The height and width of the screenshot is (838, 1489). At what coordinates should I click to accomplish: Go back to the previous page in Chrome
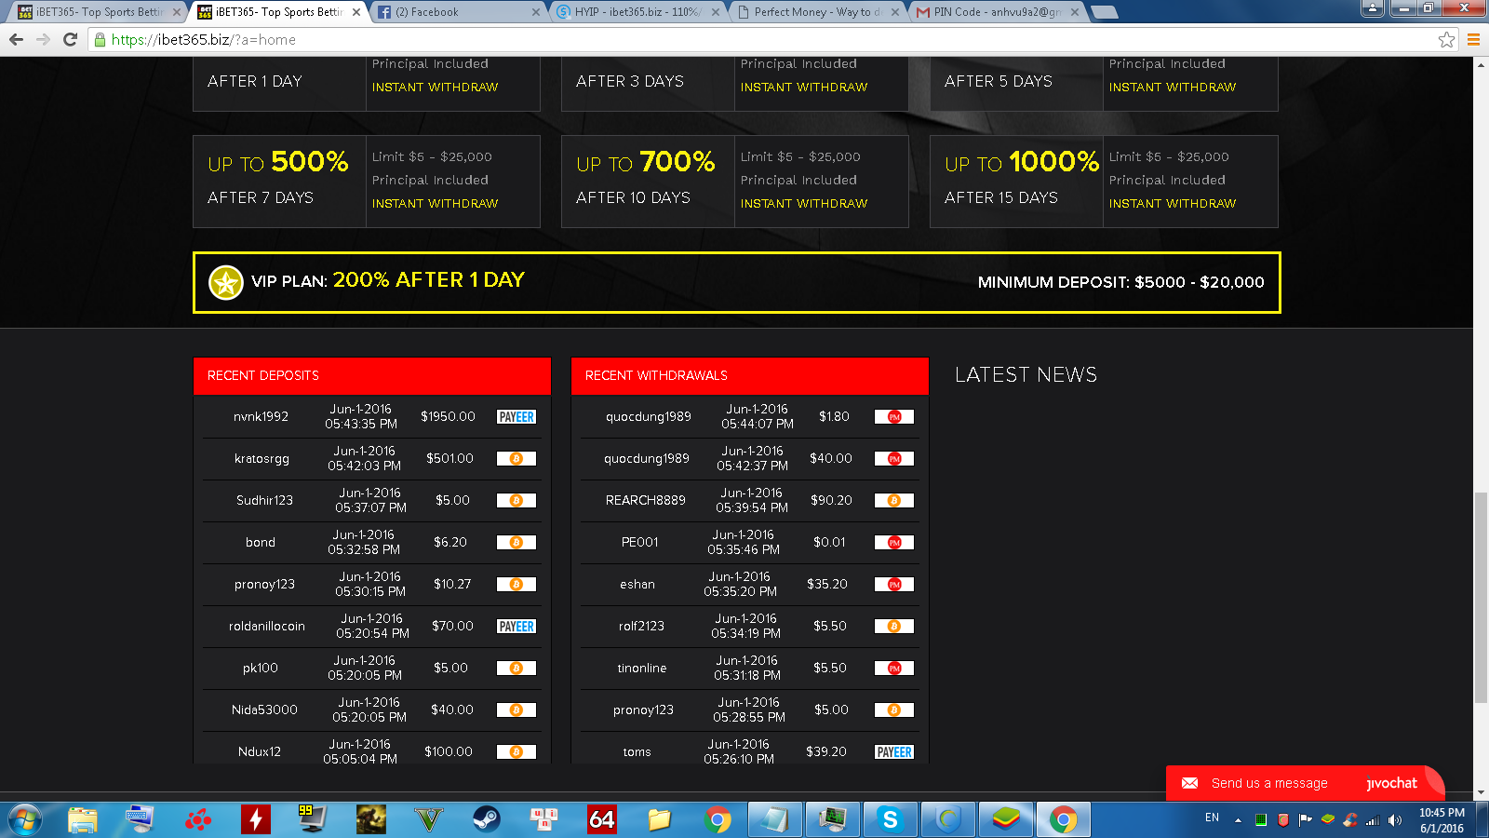pos(16,40)
